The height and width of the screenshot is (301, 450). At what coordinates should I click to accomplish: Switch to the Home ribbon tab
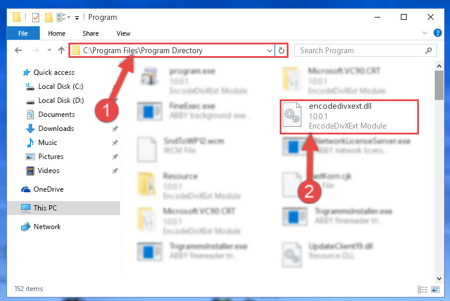(57, 33)
